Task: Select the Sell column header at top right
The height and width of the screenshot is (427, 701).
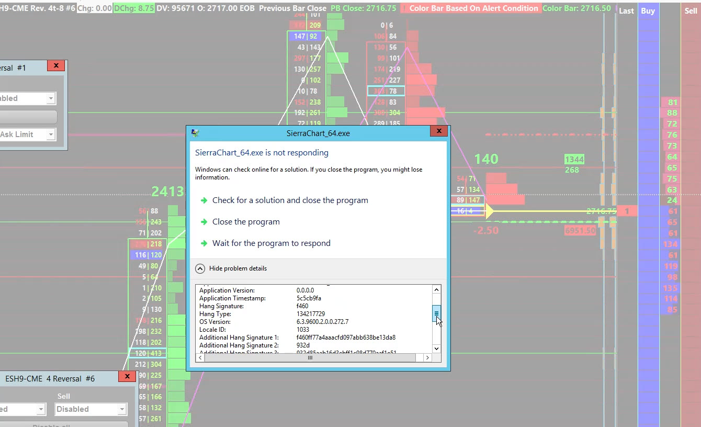Action: coord(691,10)
